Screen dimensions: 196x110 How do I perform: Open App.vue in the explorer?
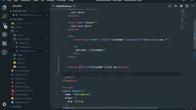pyautogui.click(x=21, y=59)
